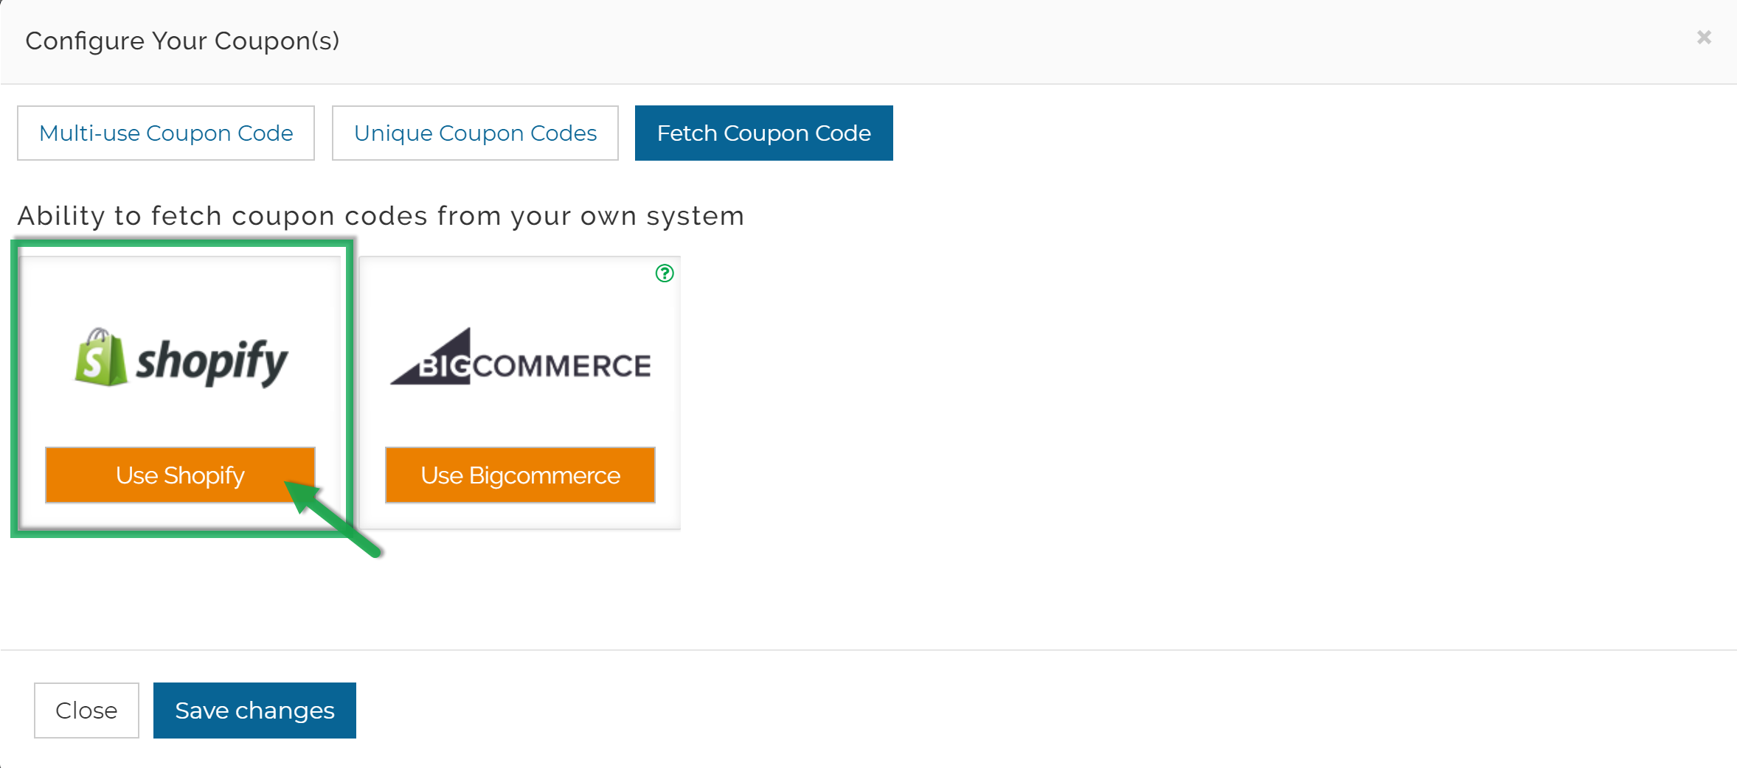This screenshot has height=768, width=1737.
Task: Select the Fetch Coupon Code tab
Action: [763, 133]
